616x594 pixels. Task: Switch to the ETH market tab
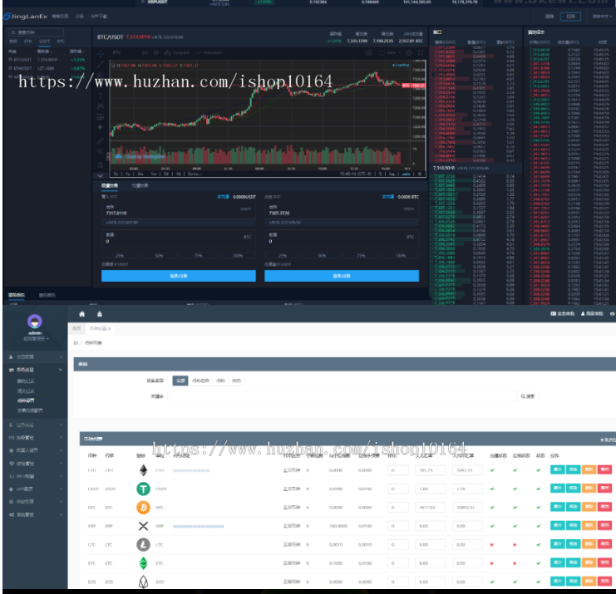click(x=27, y=40)
